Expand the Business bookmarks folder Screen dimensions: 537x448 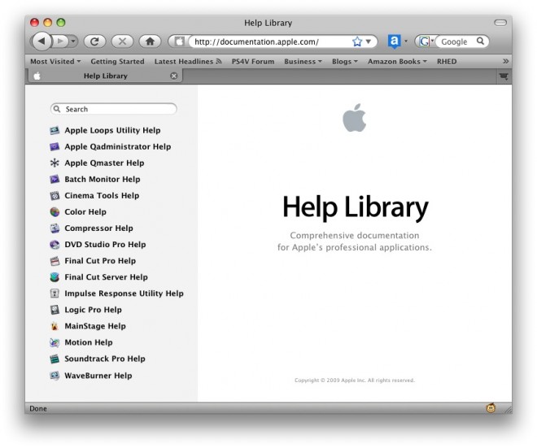303,62
